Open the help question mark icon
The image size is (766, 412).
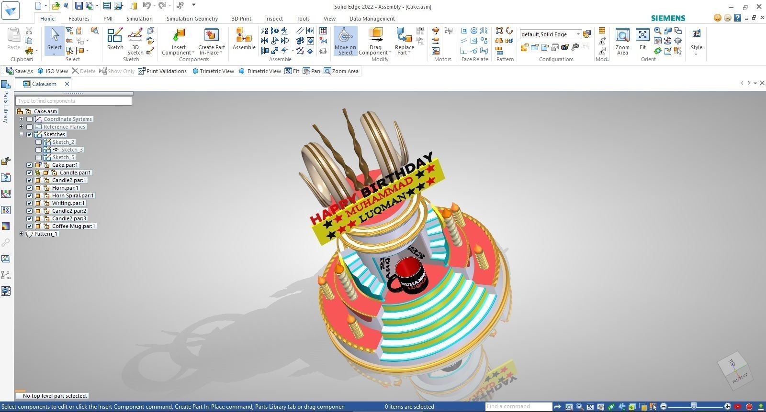[737, 18]
